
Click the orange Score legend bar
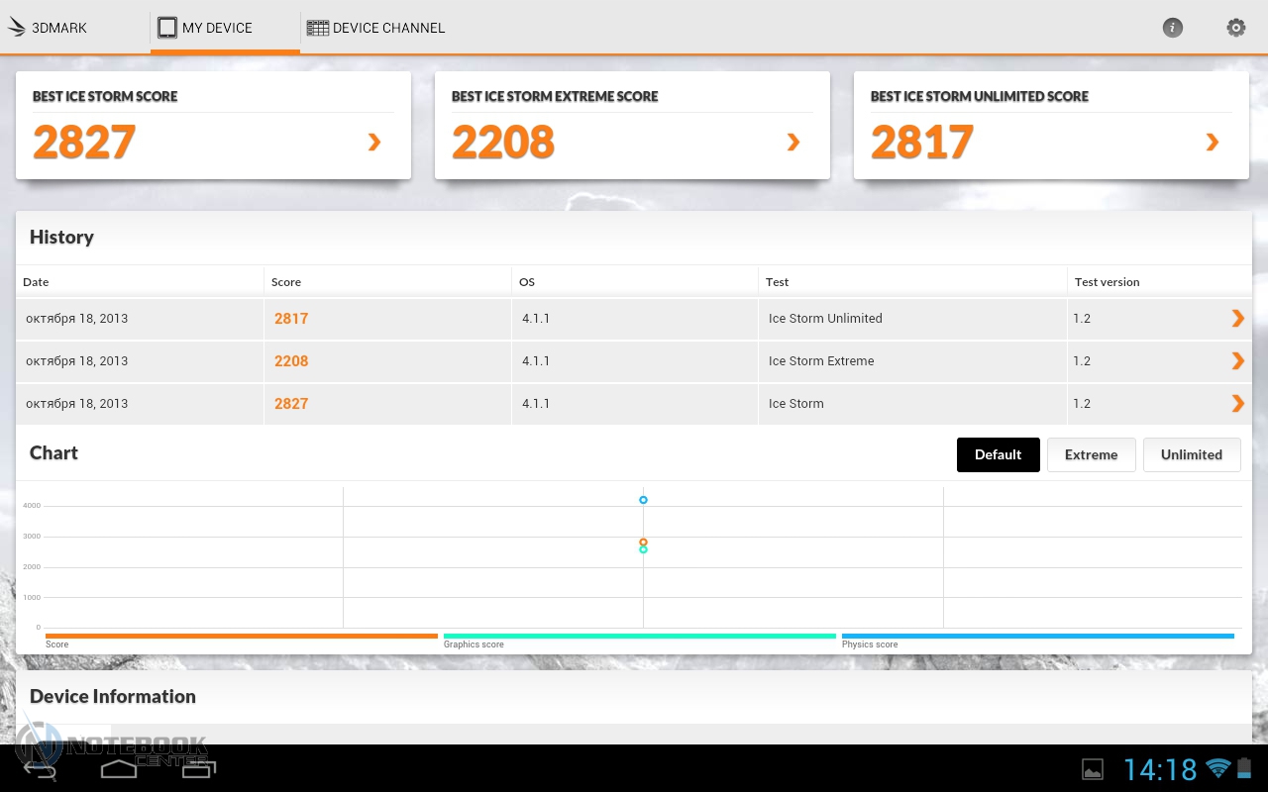pyautogui.click(x=241, y=637)
